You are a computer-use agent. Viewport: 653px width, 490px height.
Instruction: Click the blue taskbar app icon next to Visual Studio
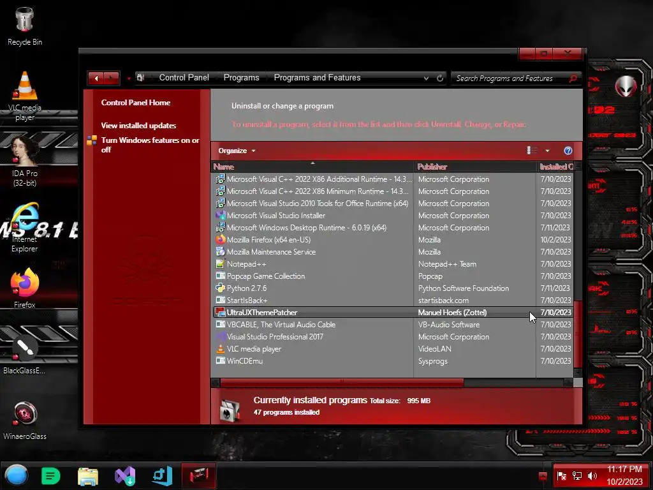point(162,476)
